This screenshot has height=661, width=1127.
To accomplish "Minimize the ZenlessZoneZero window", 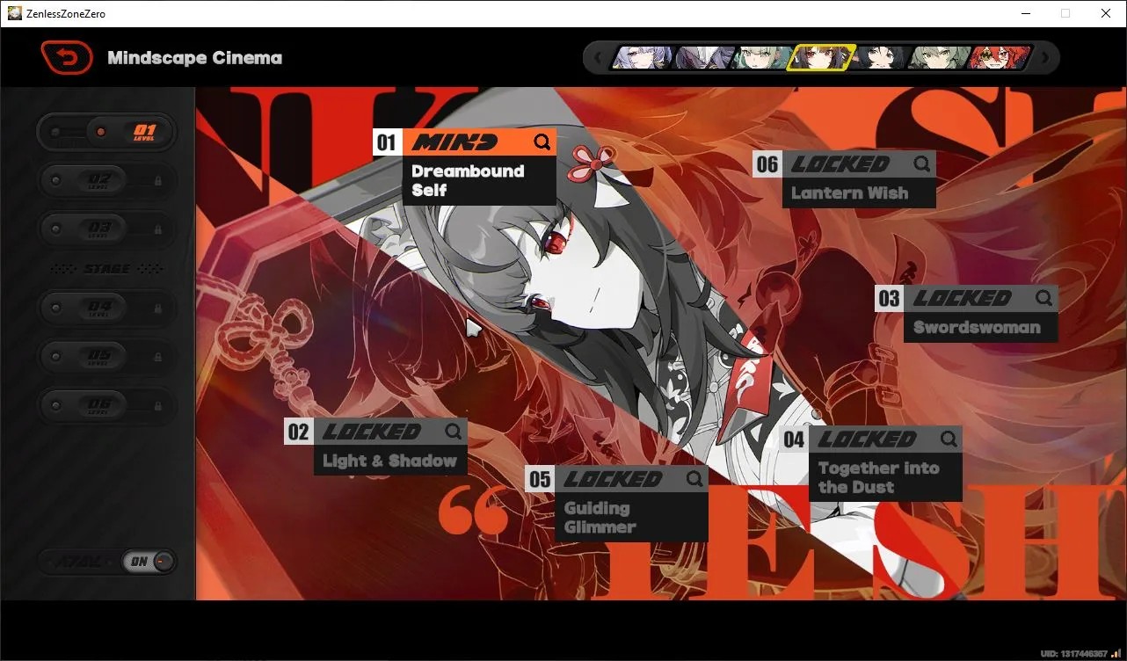I will tap(1026, 13).
